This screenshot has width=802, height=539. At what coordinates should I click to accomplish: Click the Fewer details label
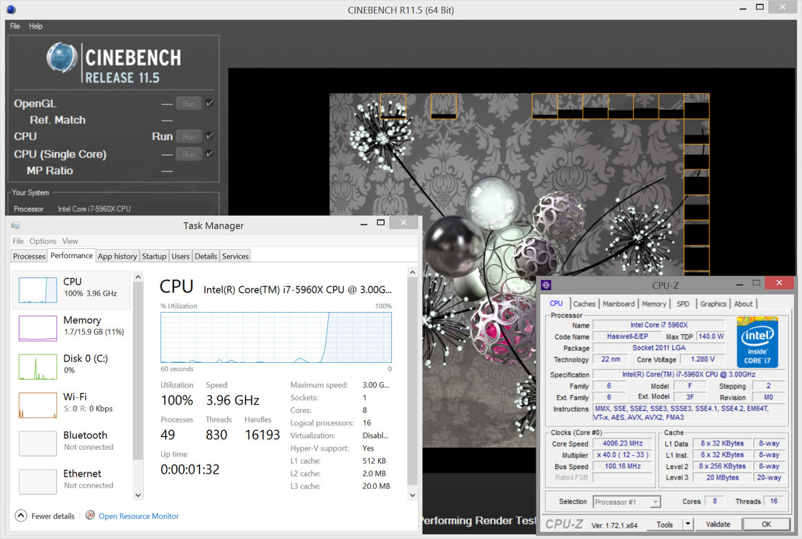[53, 516]
